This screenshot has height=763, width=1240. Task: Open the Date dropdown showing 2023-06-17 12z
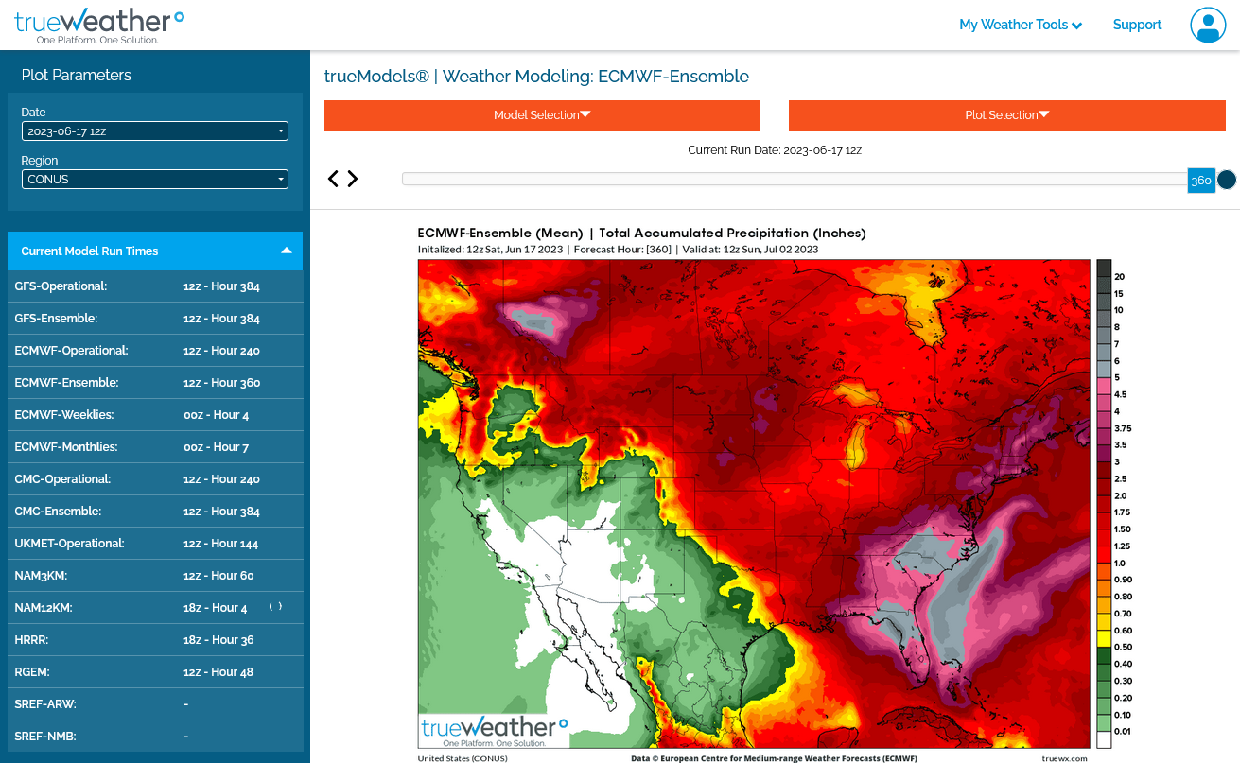(155, 131)
